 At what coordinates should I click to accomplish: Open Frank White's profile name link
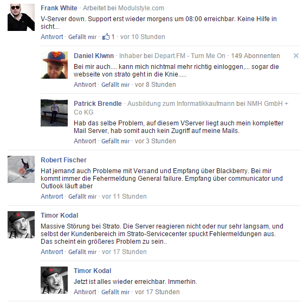(x=59, y=8)
